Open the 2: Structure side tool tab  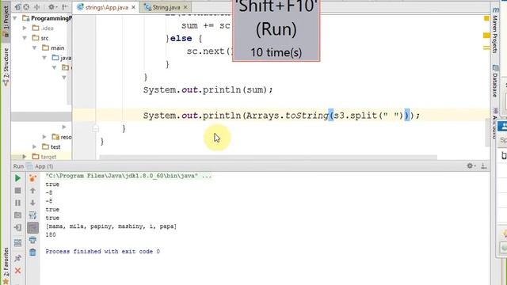(6, 66)
